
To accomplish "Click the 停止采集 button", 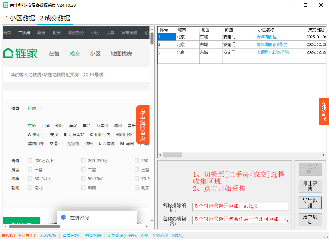I will (310, 186).
